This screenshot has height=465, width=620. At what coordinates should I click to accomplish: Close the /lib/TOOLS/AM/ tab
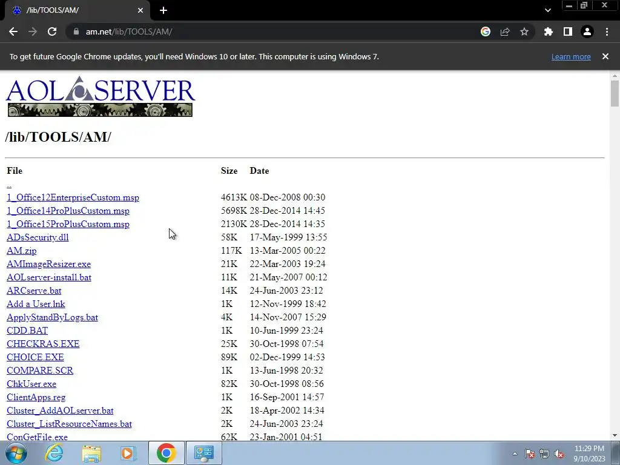tap(140, 10)
